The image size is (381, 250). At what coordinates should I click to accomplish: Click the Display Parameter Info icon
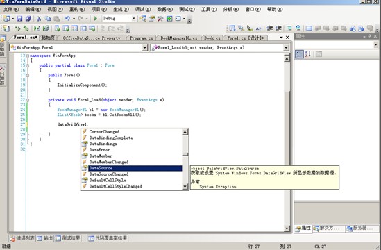pos(241,28)
